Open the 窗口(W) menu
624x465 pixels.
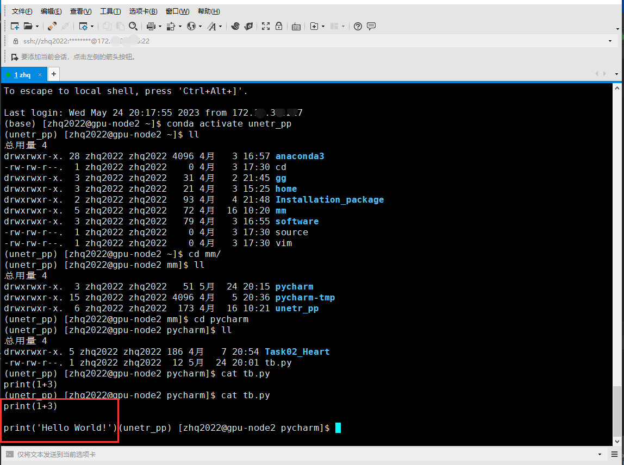pos(178,11)
